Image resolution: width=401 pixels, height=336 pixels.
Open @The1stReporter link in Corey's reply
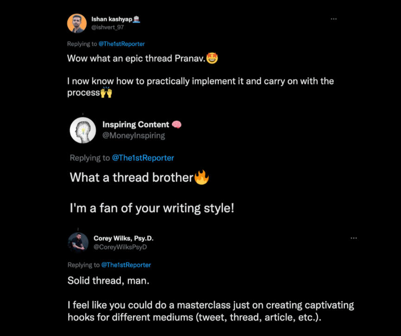pyautogui.click(x=126, y=265)
